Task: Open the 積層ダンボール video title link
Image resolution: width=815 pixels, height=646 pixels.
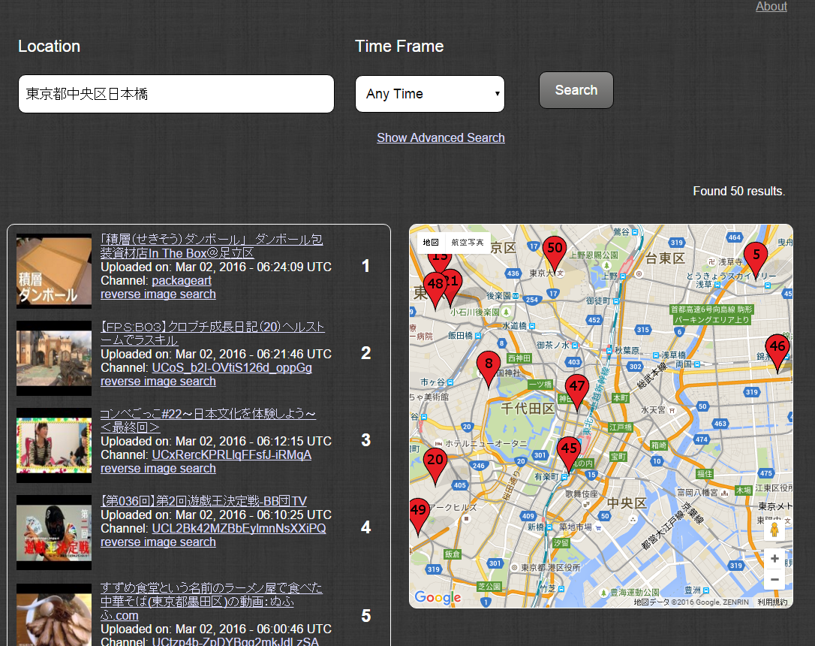Action: click(212, 246)
